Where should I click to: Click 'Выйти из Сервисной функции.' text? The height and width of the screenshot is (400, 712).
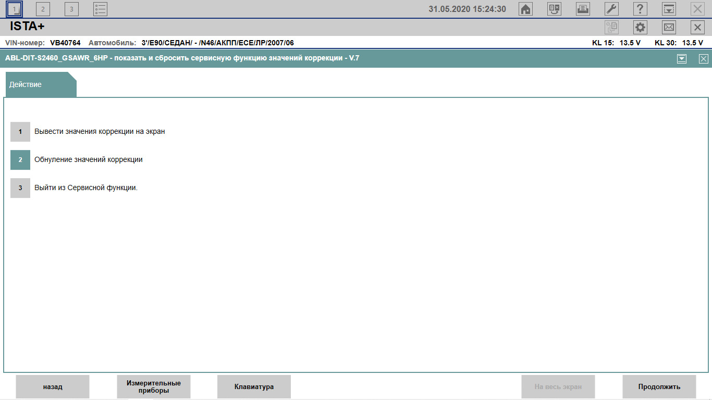pos(86,187)
